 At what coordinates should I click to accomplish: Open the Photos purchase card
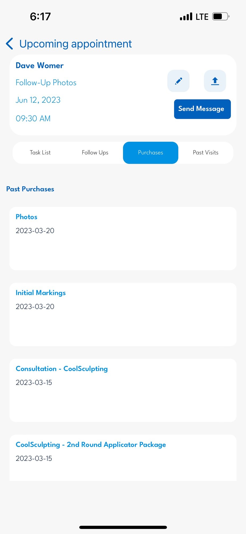(x=123, y=238)
